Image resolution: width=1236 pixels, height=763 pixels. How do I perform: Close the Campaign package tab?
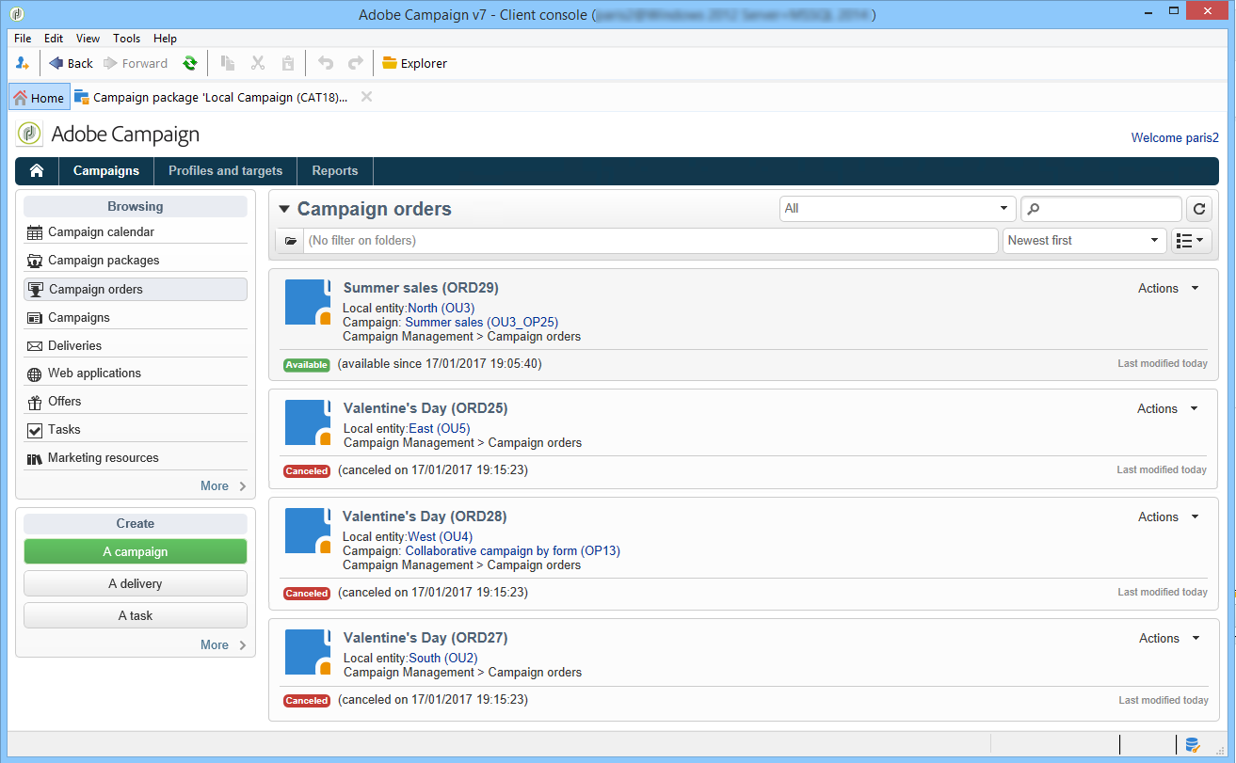pos(366,97)
